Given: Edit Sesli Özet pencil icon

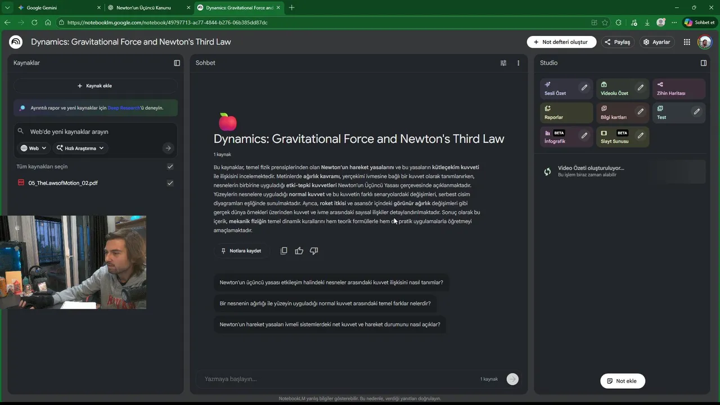Looking at the screenshot, I should click(584, 88).
